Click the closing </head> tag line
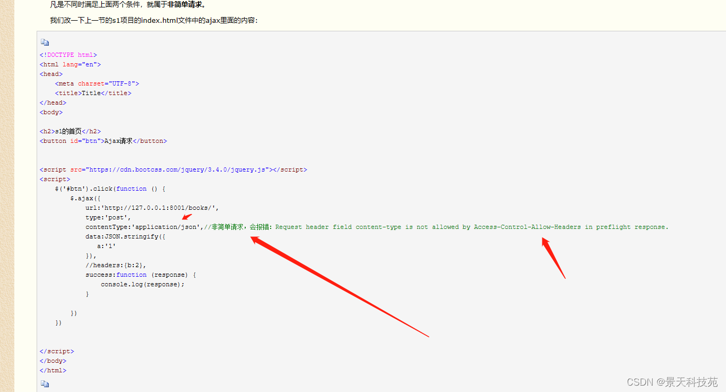This screenshot has width=726, height=392. (53, 103)
